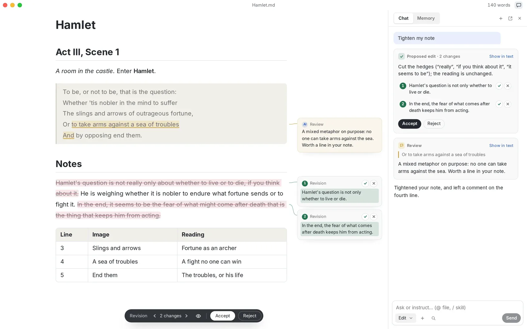Click the 'A sea of troubles' table cell

[133, 262]
